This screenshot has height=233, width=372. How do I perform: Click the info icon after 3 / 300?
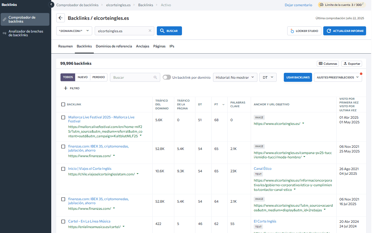click(x=363, y=3)
